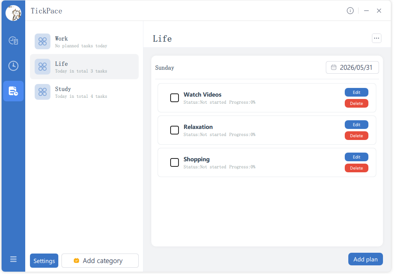Open the overview dashboard sidebar icon
394x276 pixels.
[x=13, y=41]
